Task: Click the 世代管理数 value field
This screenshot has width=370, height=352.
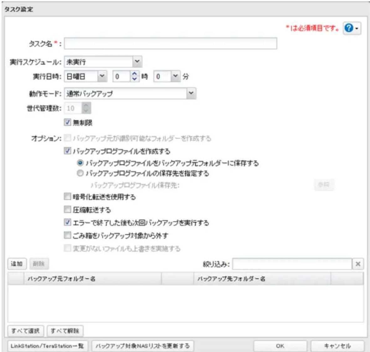Action: (73, 108)
